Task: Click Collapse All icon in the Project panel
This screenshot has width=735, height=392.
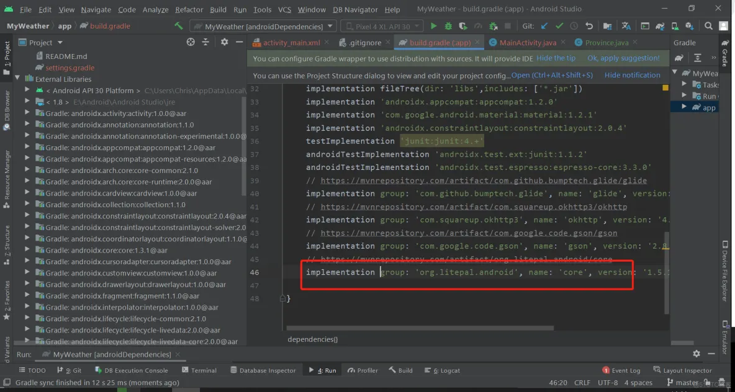Action: click(x=205, y=42)
